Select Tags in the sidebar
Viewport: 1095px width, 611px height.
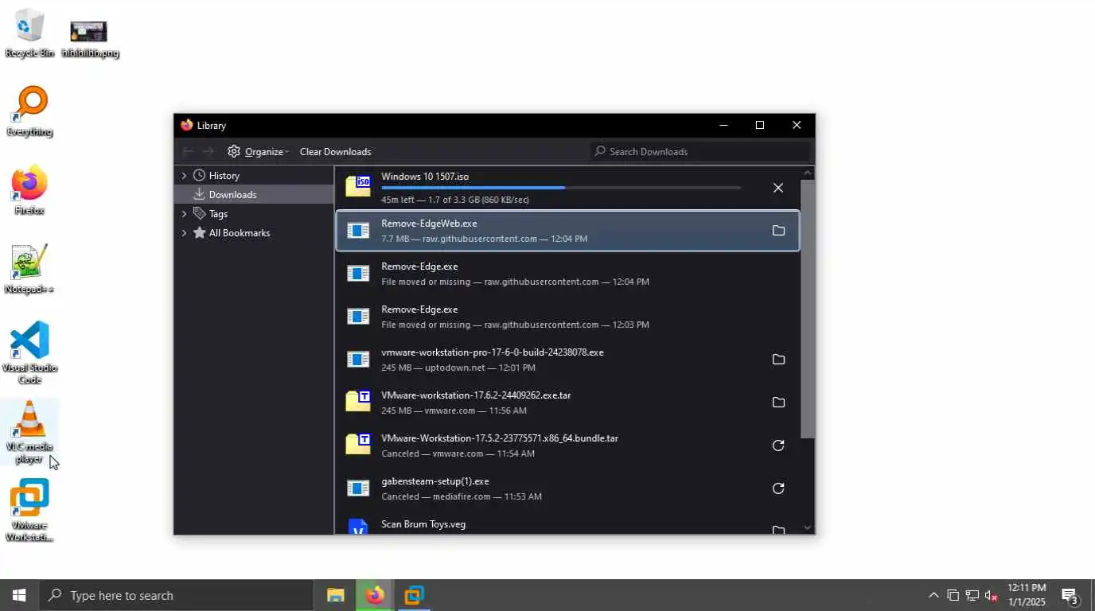(x=254, y=213)
